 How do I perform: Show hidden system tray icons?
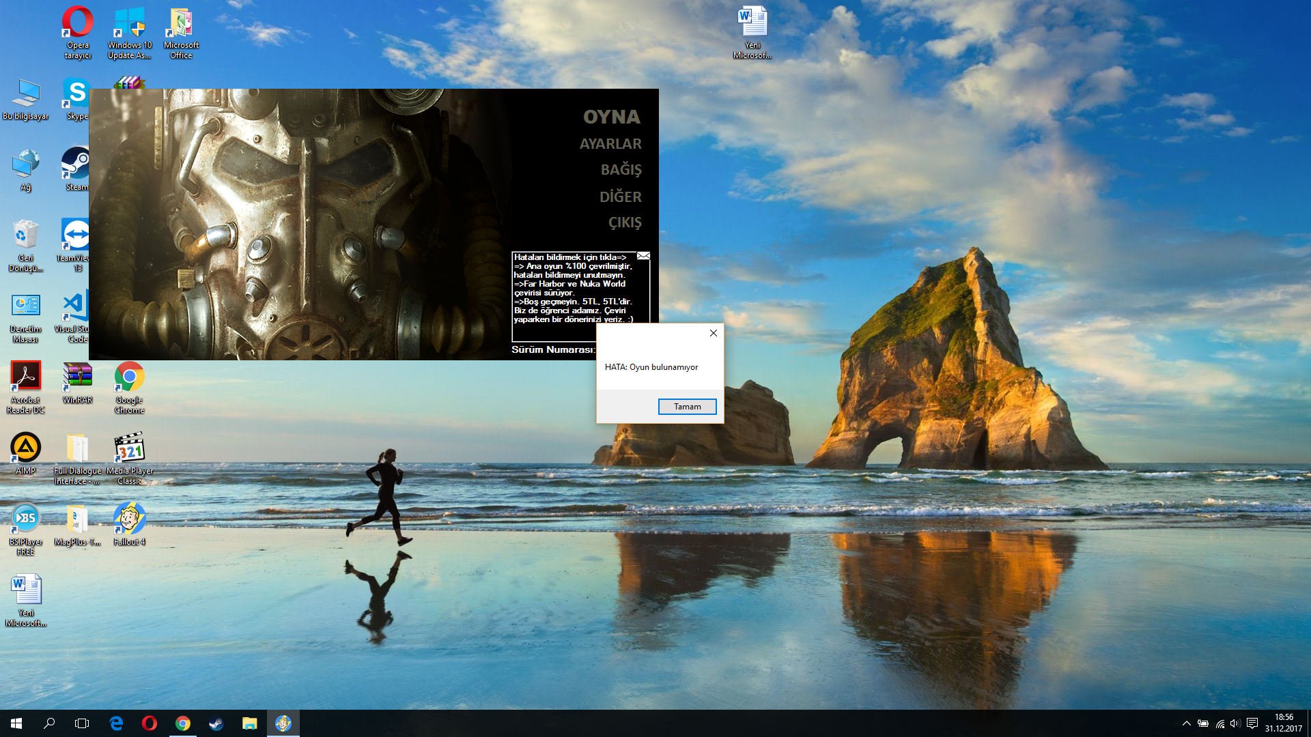pyautogui.click(x=1186, y=723)
